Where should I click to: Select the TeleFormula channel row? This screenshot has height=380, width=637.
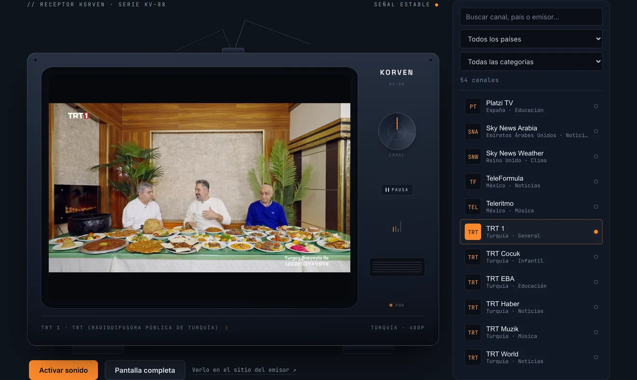pyautogui.click(x=531, y=182)
